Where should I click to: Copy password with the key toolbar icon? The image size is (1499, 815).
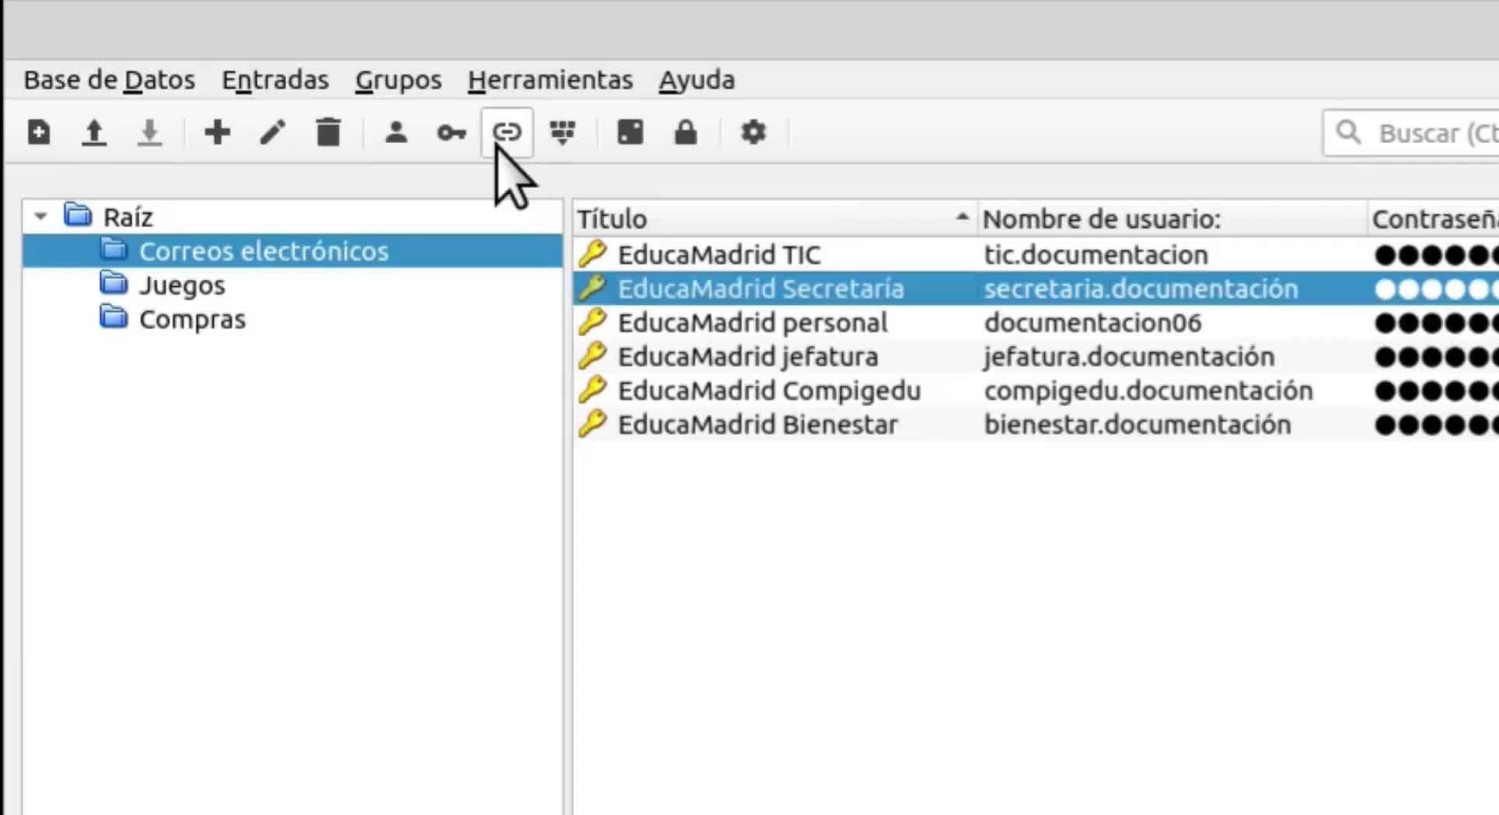point(452,133)
